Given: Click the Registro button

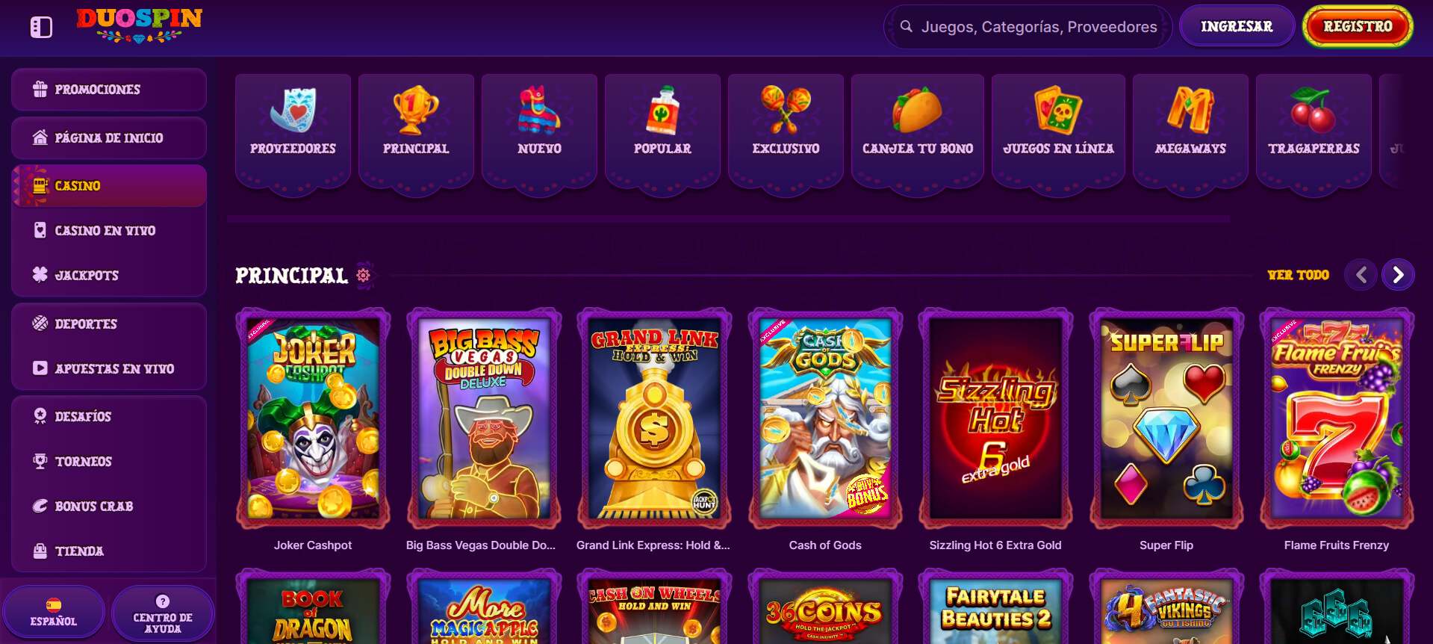Looking at the screenshot, I should 1358,27.
